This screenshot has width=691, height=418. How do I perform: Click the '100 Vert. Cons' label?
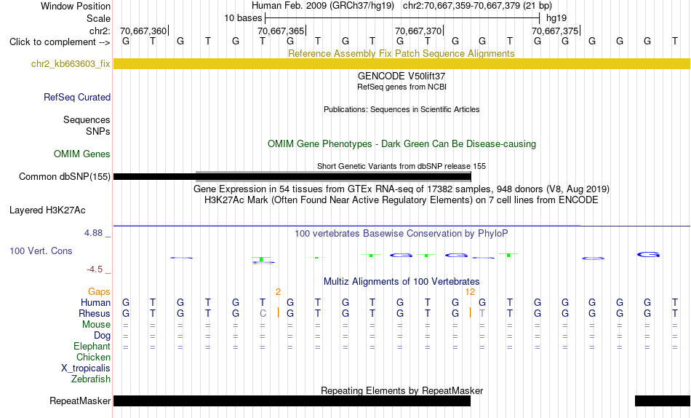(41, 251)
